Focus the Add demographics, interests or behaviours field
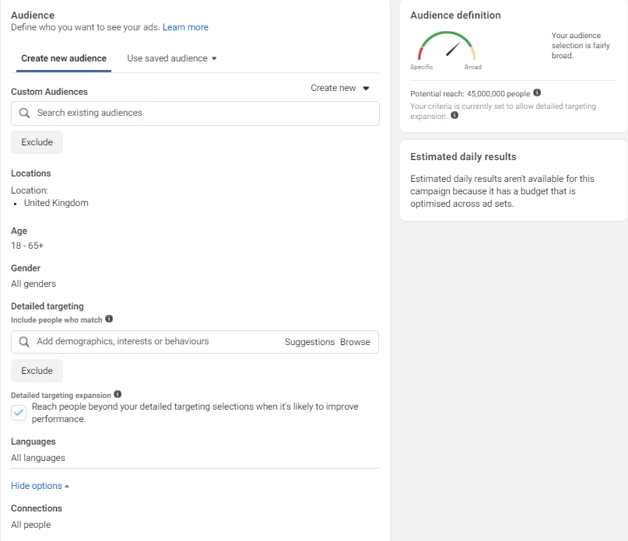Image resolution: width=628 pixels, height=541 pixels. pyautogui.click(x=156, y=342)
